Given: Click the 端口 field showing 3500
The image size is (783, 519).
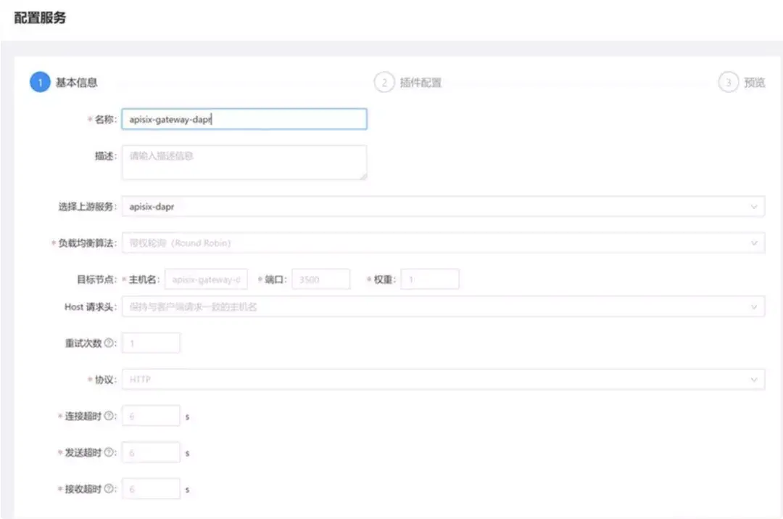Looking at the screenshot, I should click(x=320, y=279).
